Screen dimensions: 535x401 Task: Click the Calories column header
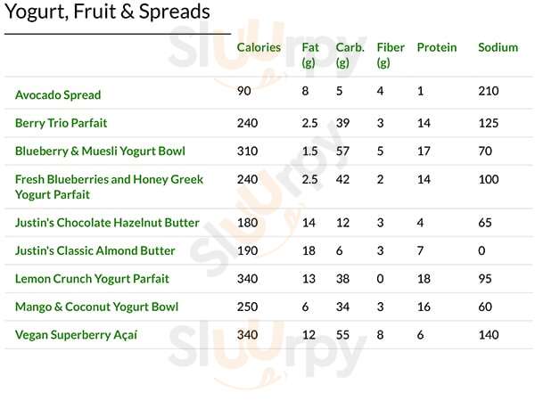click(x=259, y=47)
